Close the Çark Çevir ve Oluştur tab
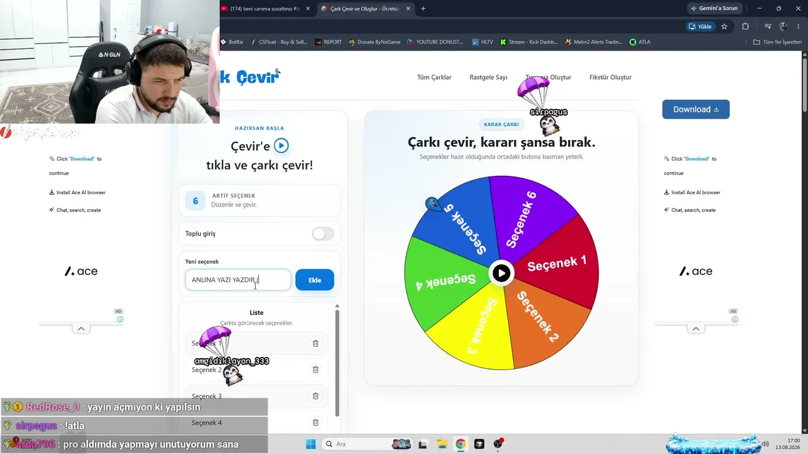 click(x=408, y=9)
